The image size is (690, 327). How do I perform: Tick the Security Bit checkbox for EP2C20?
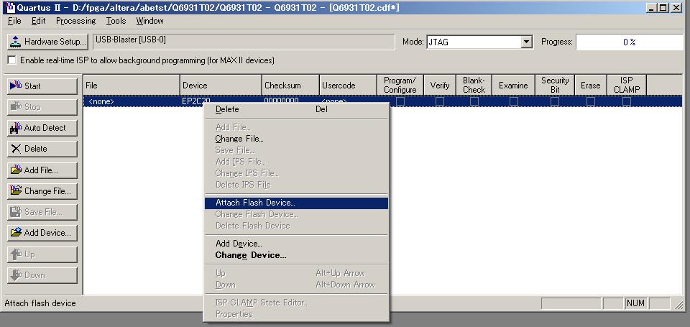coord(555,101)
